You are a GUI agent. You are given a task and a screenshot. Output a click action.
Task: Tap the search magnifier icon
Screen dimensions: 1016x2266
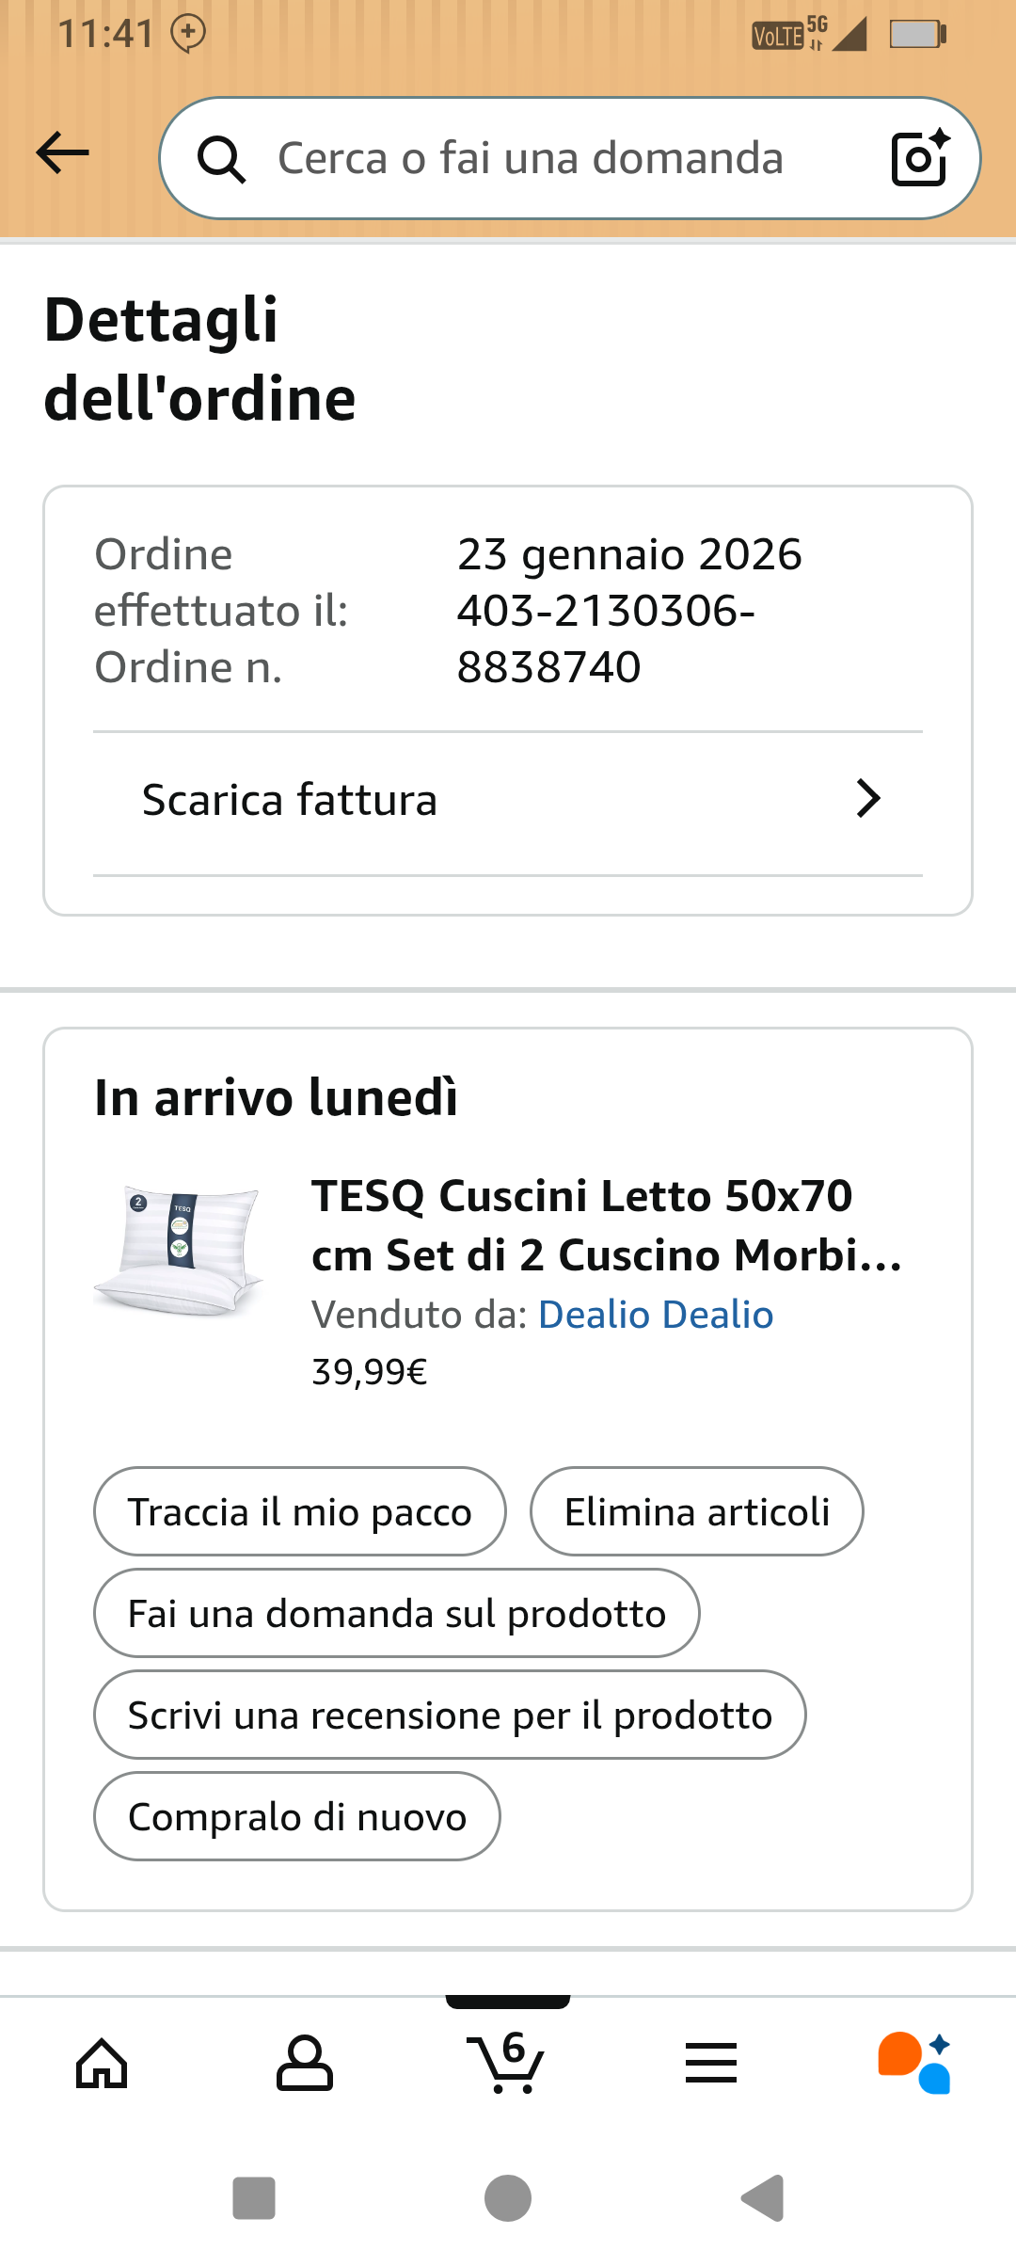[221, 159]
